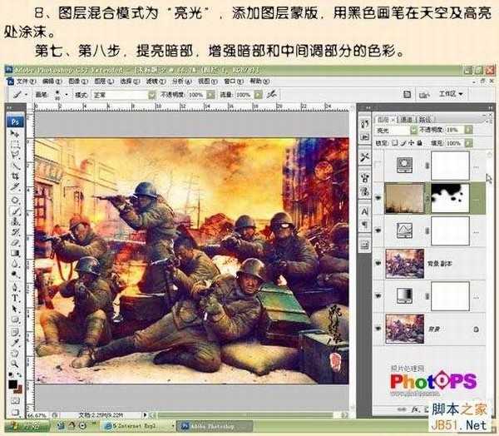Switch to the 通道 channels tab
The width and height of the screenshot is (499, 436).
(x=407, y=118)
